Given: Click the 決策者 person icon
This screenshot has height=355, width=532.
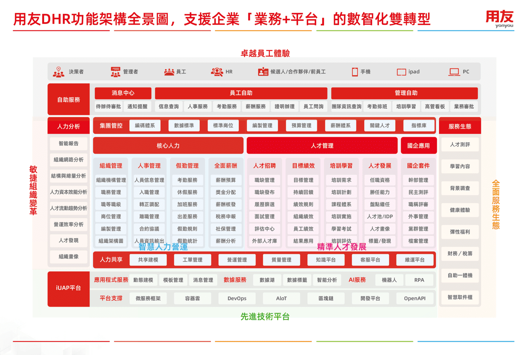Looking at the screenshot, I should (59, 72).
